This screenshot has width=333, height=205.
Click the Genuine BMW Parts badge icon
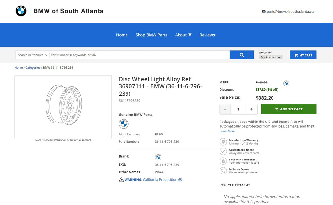124,124
